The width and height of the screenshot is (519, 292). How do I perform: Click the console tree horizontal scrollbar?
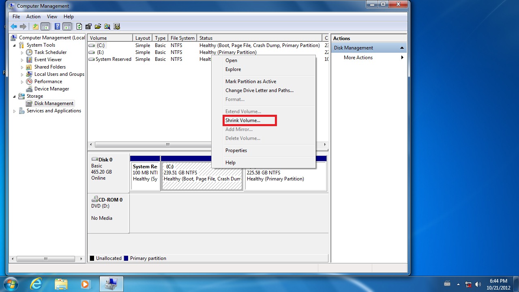[46, 259]
